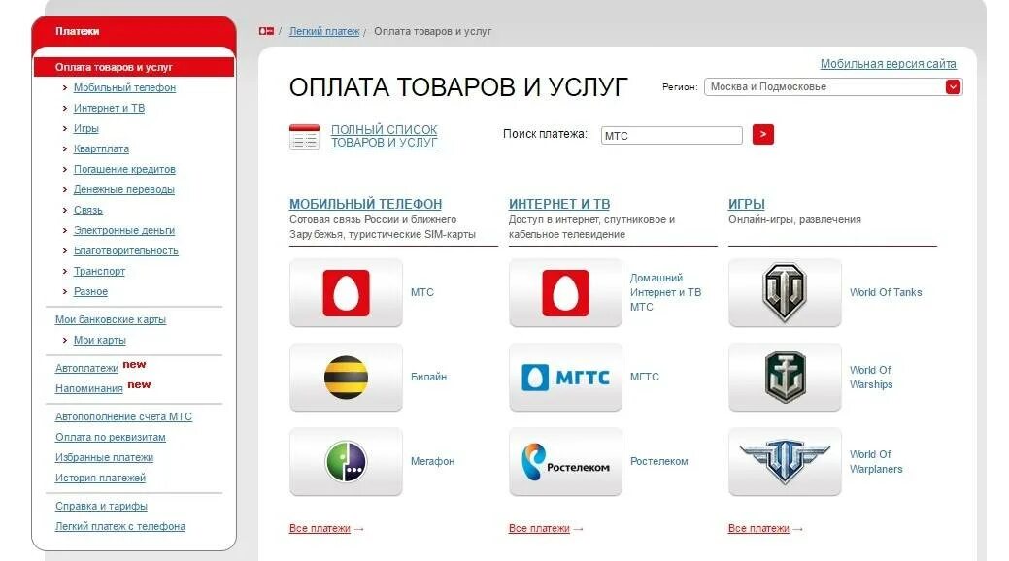The image size is (1009, 561).
Task: Open ИГРЫ category heading
Action: click(x=747, y=204)
